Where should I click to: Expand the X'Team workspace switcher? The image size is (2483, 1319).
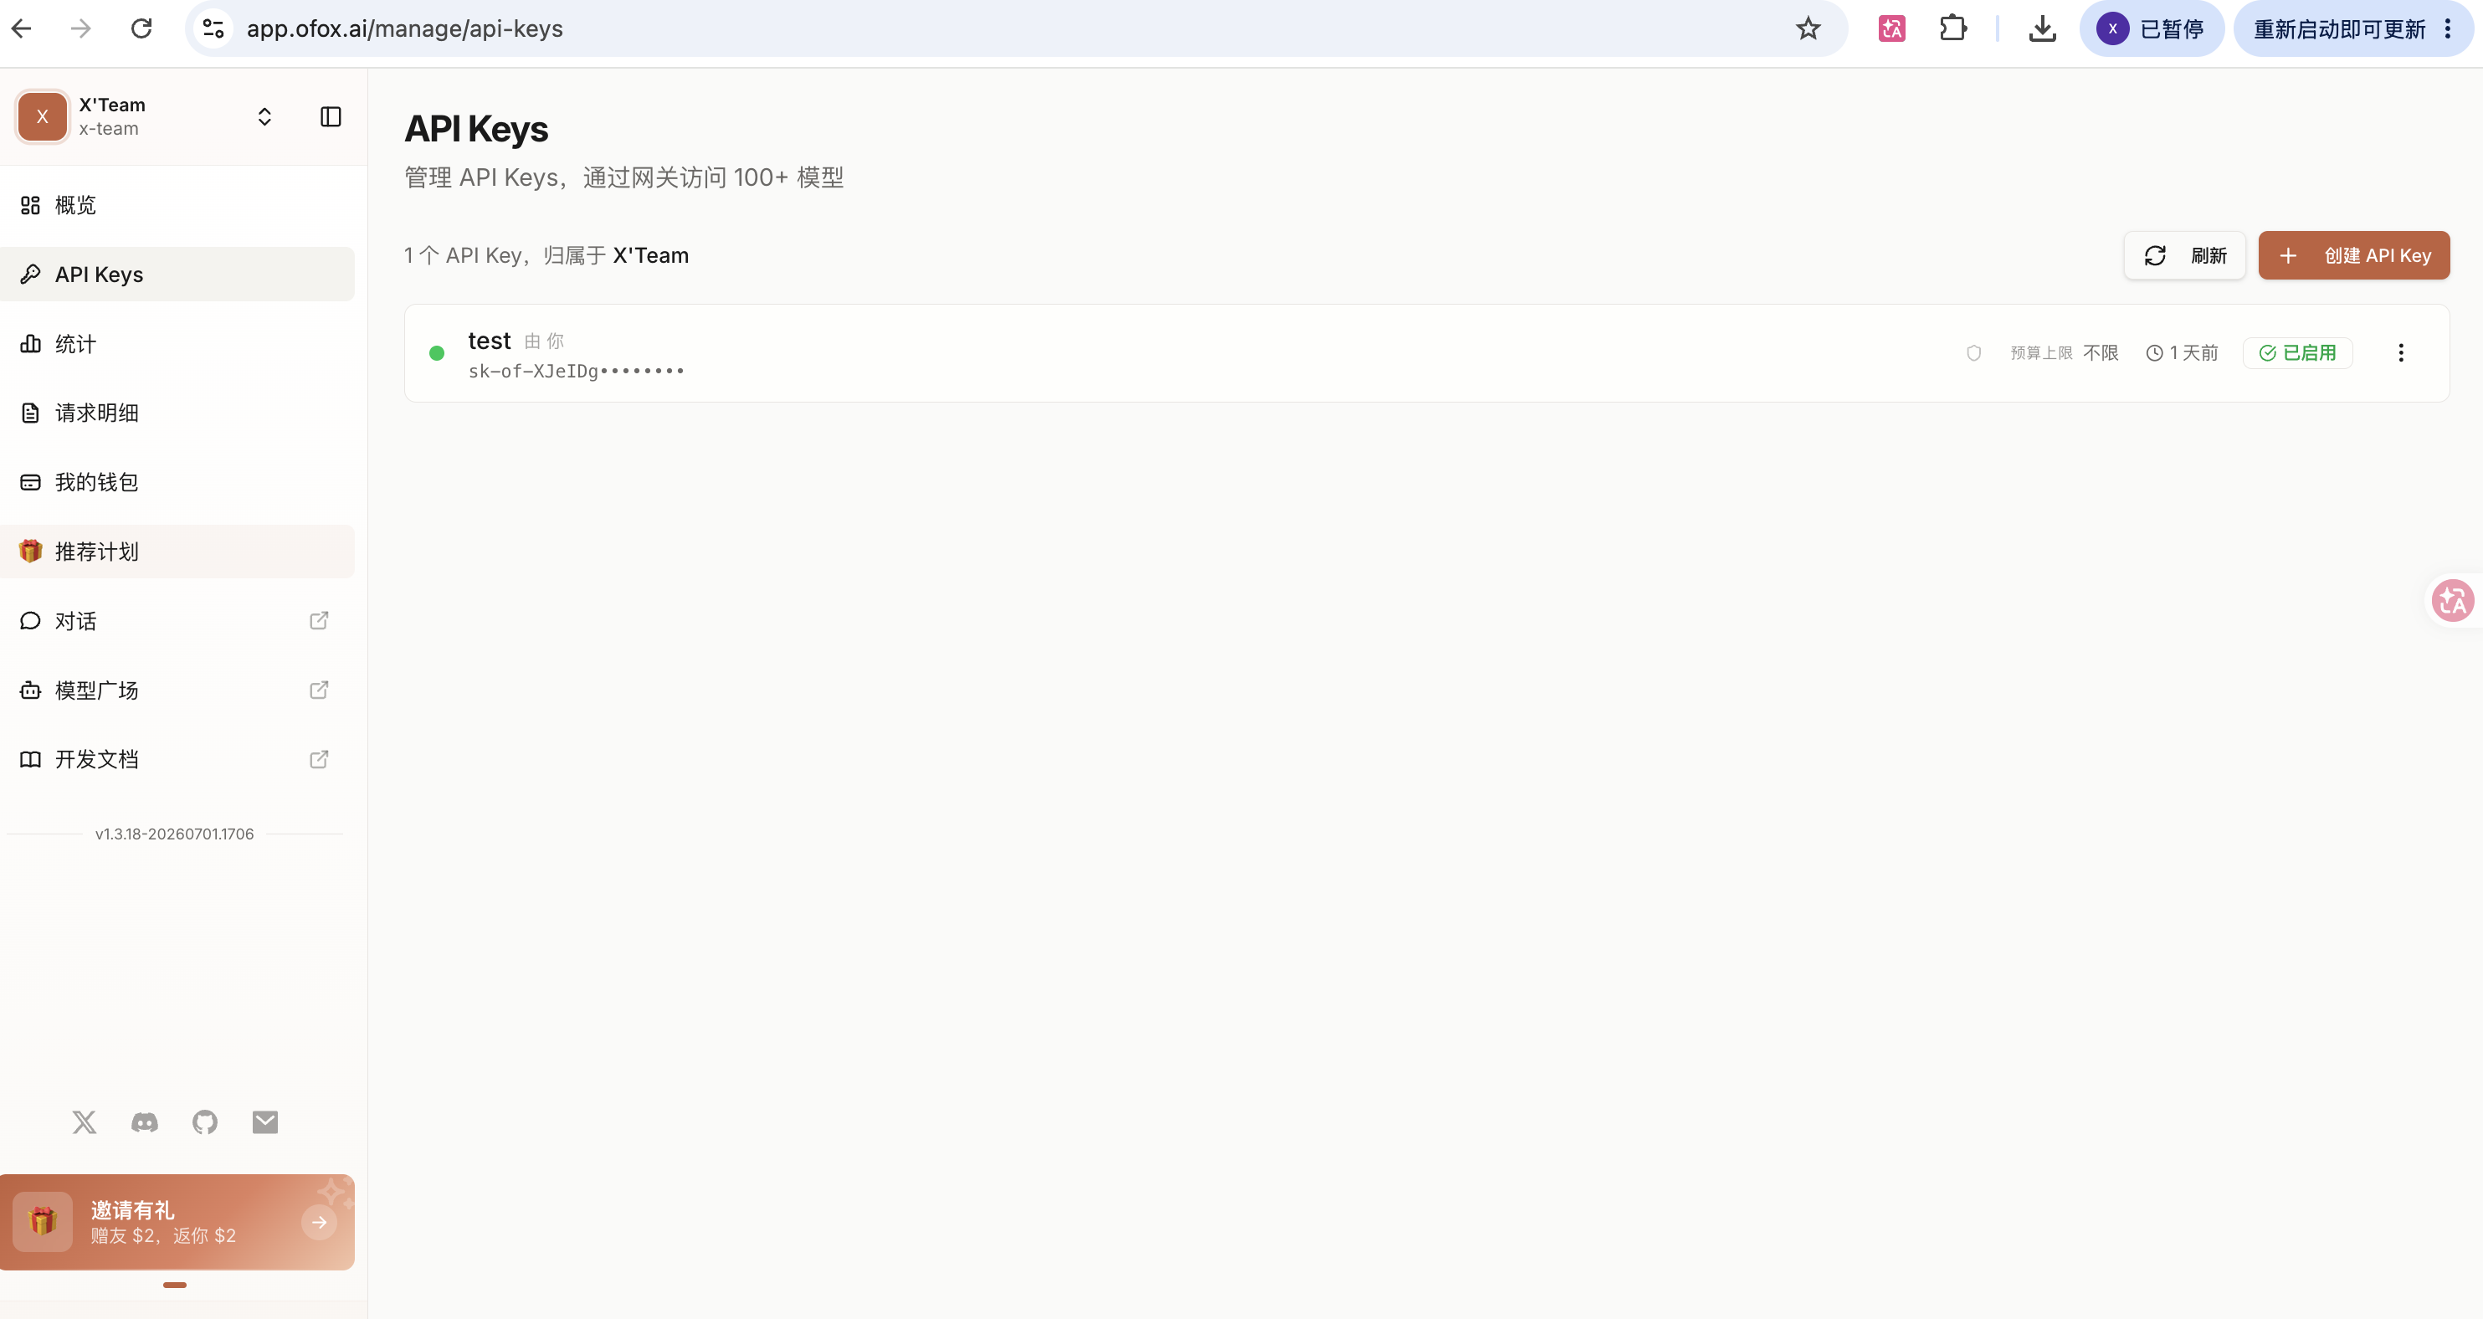pos(264,116)
